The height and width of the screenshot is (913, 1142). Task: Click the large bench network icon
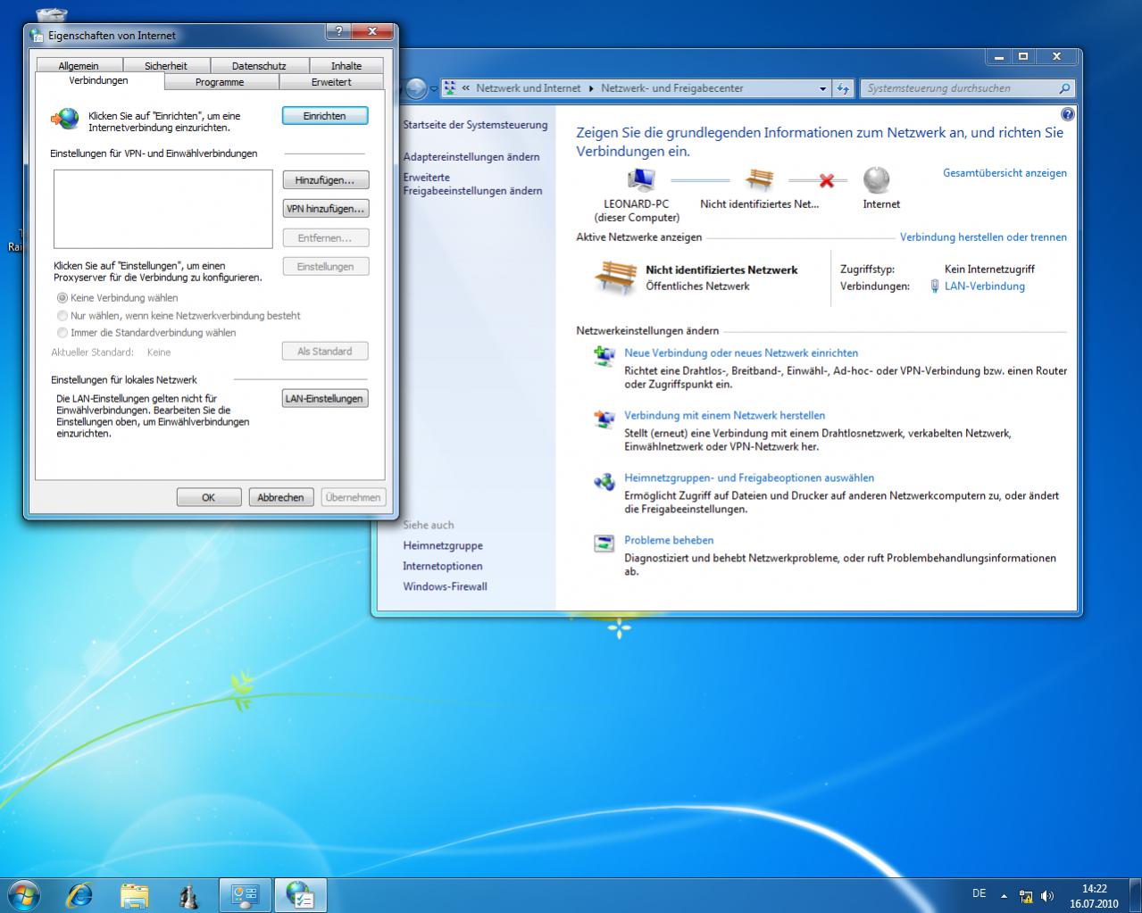pos(615,277)
